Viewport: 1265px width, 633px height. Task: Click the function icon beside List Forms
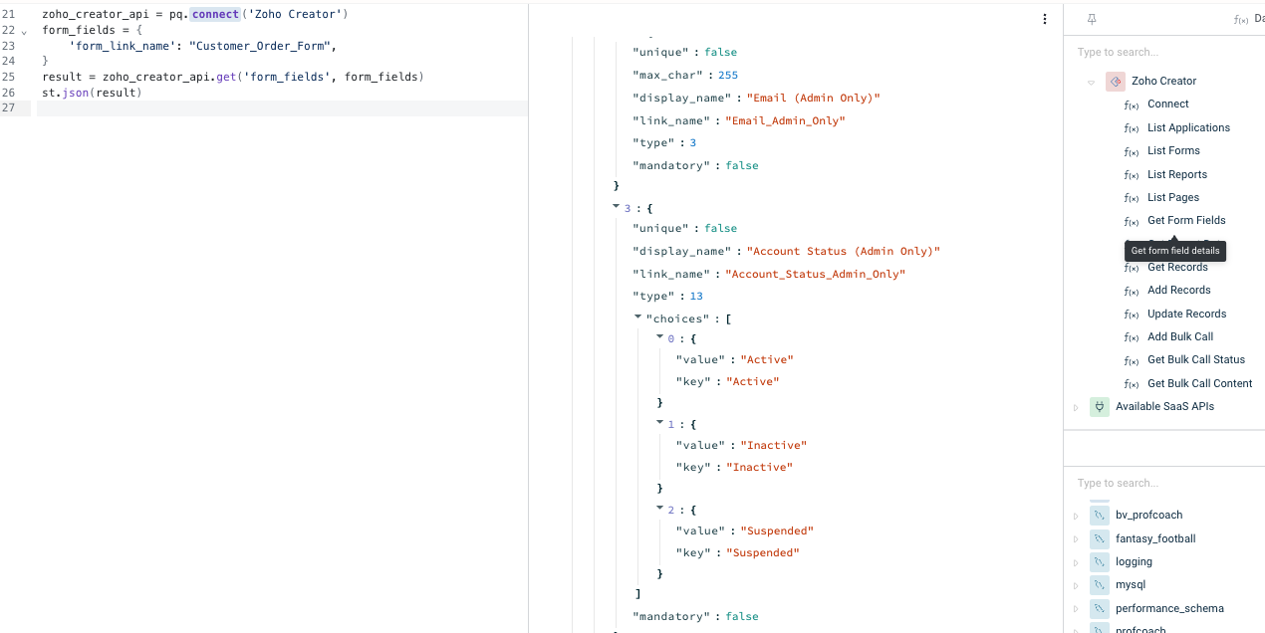(1132, 151)
